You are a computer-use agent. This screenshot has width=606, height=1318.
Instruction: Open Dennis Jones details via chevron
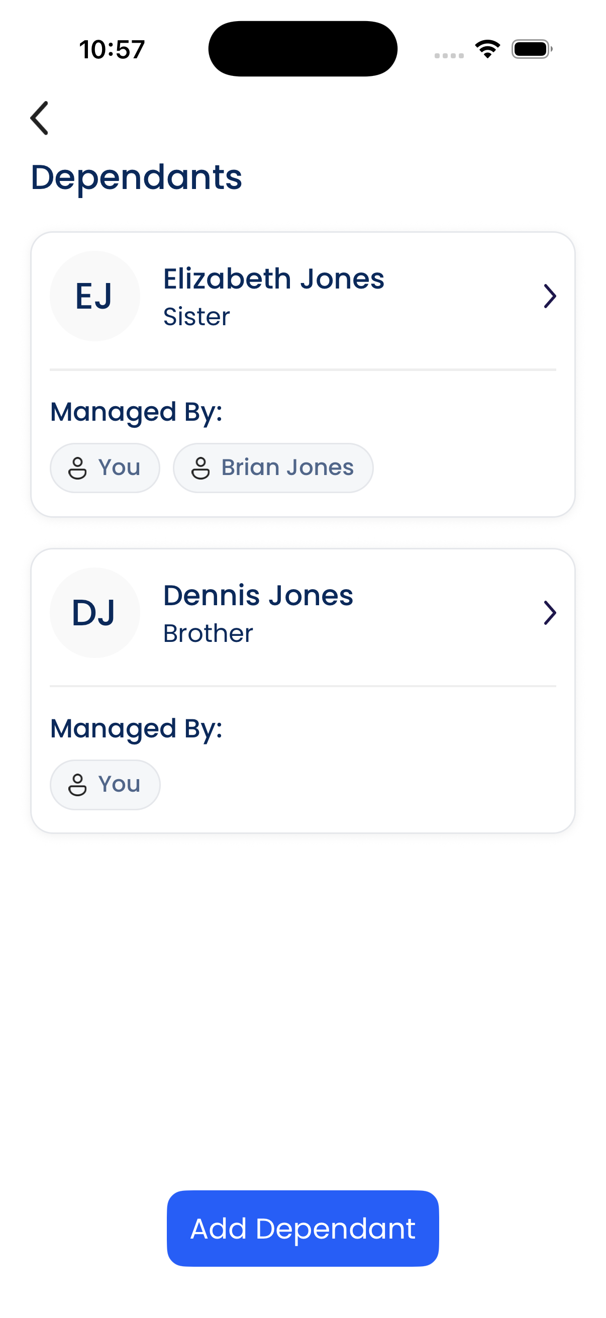[549, 612]
